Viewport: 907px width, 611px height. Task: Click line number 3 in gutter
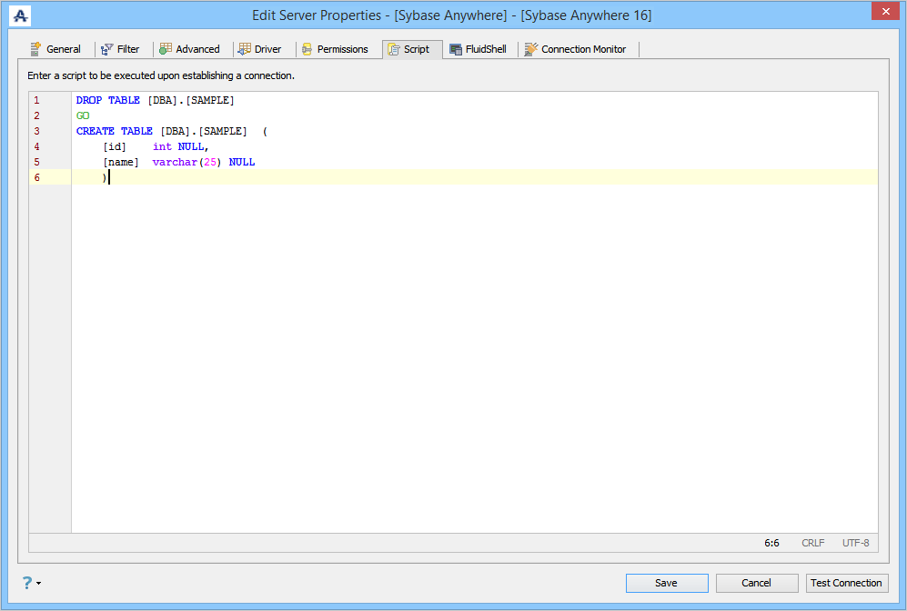36,131
